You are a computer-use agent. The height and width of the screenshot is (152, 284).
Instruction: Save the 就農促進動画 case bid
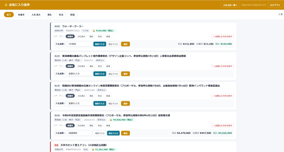click(x=126, y=133)
